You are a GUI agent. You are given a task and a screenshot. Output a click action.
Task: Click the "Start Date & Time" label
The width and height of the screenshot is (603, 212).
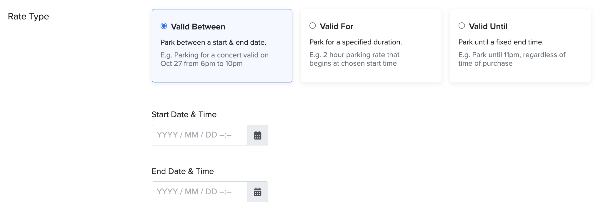[184, 115]
